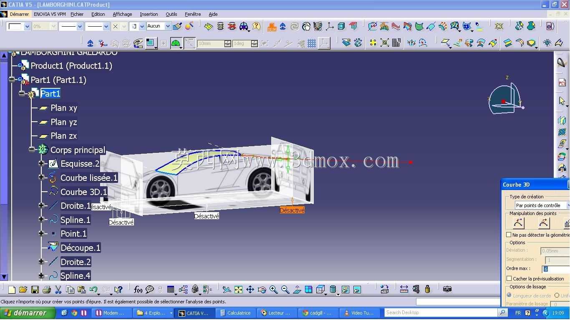The image size is (570, 320).
Task: Check 'Ne pas détecter la géométrie' box
Action: click(x=509, y=235)
